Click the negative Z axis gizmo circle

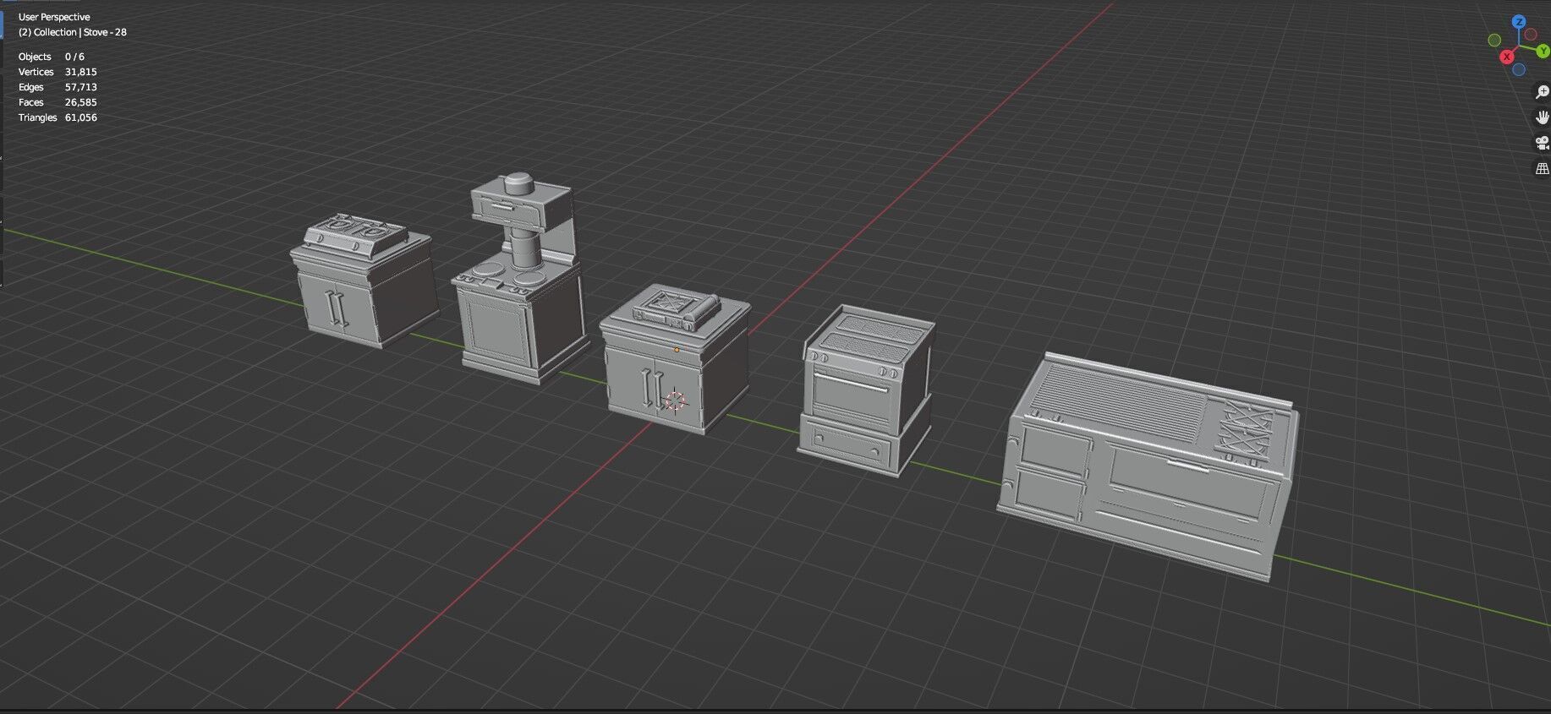coord(1520,70)
